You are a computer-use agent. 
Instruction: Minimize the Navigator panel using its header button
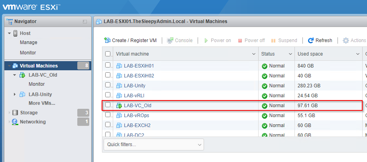(x=85, y=22)
